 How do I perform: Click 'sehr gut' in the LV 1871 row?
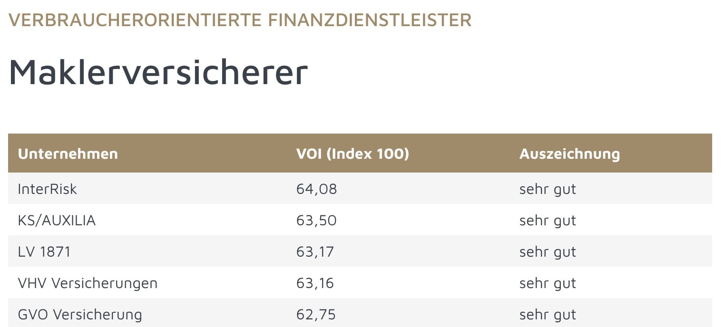(548, 252)
